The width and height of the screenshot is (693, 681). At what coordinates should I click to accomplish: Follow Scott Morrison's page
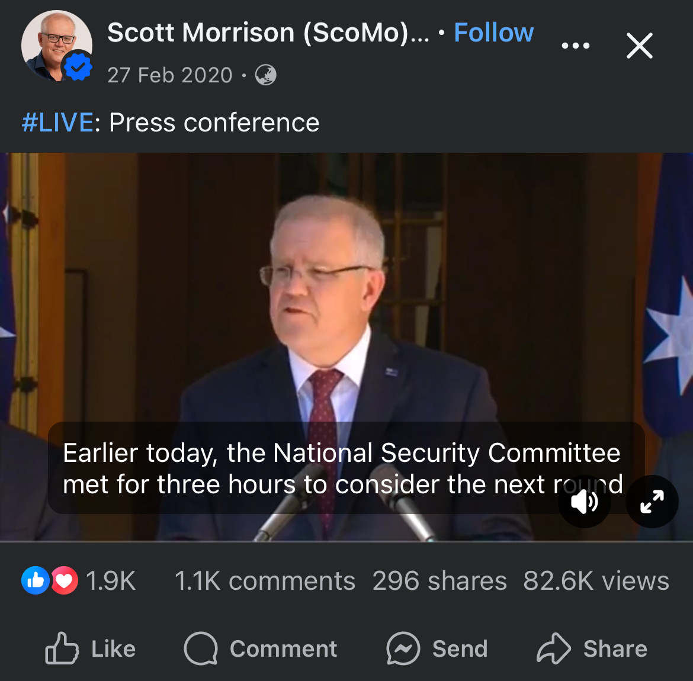click(x=493, y=32)
